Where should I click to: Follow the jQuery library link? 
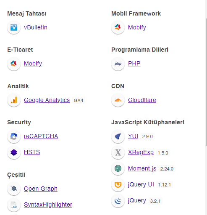[137, 200]
